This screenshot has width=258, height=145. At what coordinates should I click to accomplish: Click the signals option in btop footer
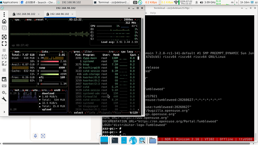click(106, 113)
